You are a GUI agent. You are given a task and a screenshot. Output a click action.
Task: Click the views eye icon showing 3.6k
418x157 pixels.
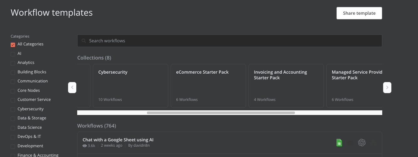85,146
